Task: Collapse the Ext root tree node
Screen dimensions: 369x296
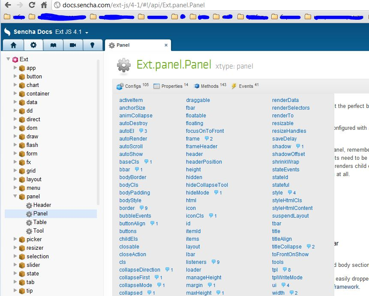Action: tap(8, 59)
